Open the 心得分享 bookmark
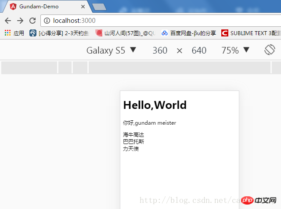This screenshot has width=281, height=209. [60, 33]
